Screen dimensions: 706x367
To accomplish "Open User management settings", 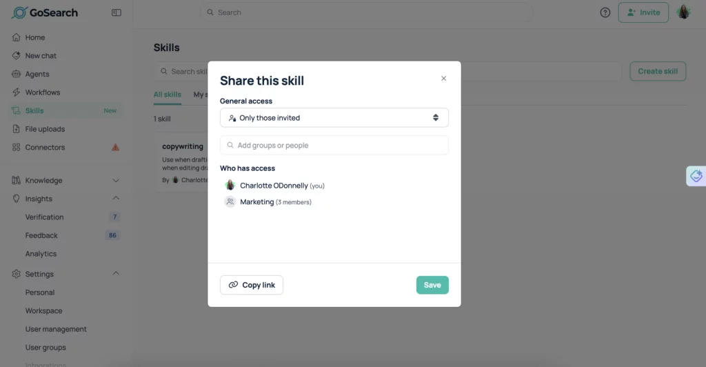I will pyautogui.click(x=56, y=329).
